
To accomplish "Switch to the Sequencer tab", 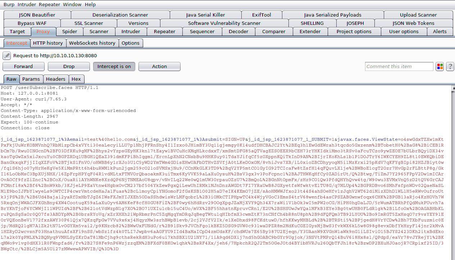I will click(202, 31).
